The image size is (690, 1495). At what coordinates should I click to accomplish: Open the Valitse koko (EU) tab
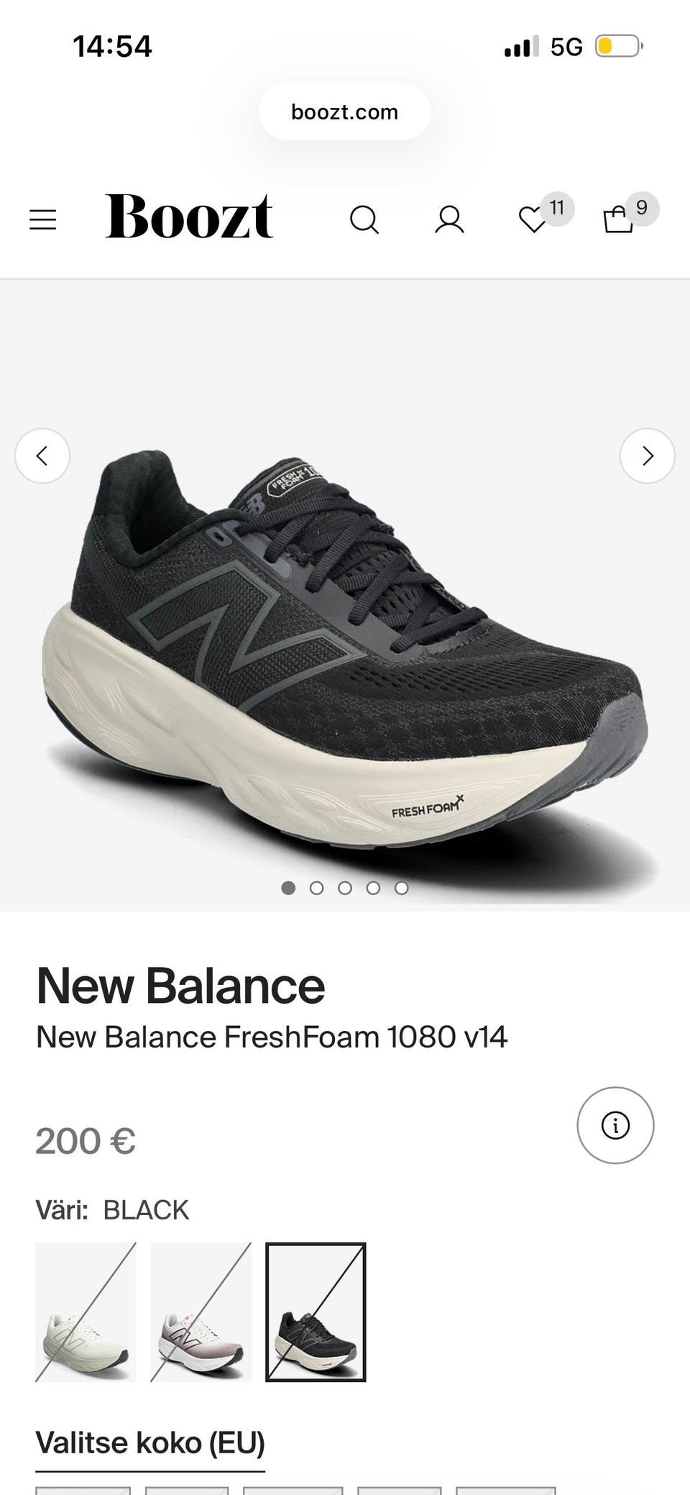[x=150, y=1443]
